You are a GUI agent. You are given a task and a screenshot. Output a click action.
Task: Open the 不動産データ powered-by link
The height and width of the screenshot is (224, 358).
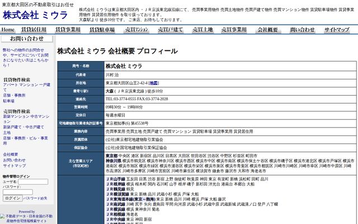pos(26,218)
